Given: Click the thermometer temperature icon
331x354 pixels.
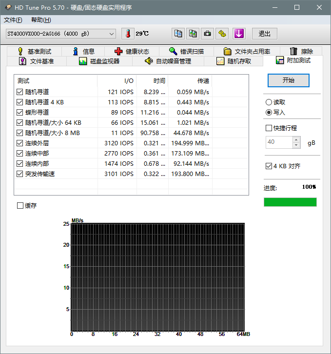Looking at the screenshot, I should pyautogui.click(x=128, y=34).
